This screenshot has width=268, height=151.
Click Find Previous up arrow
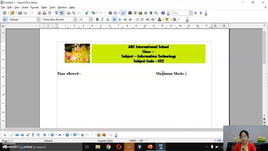(201, 13)
